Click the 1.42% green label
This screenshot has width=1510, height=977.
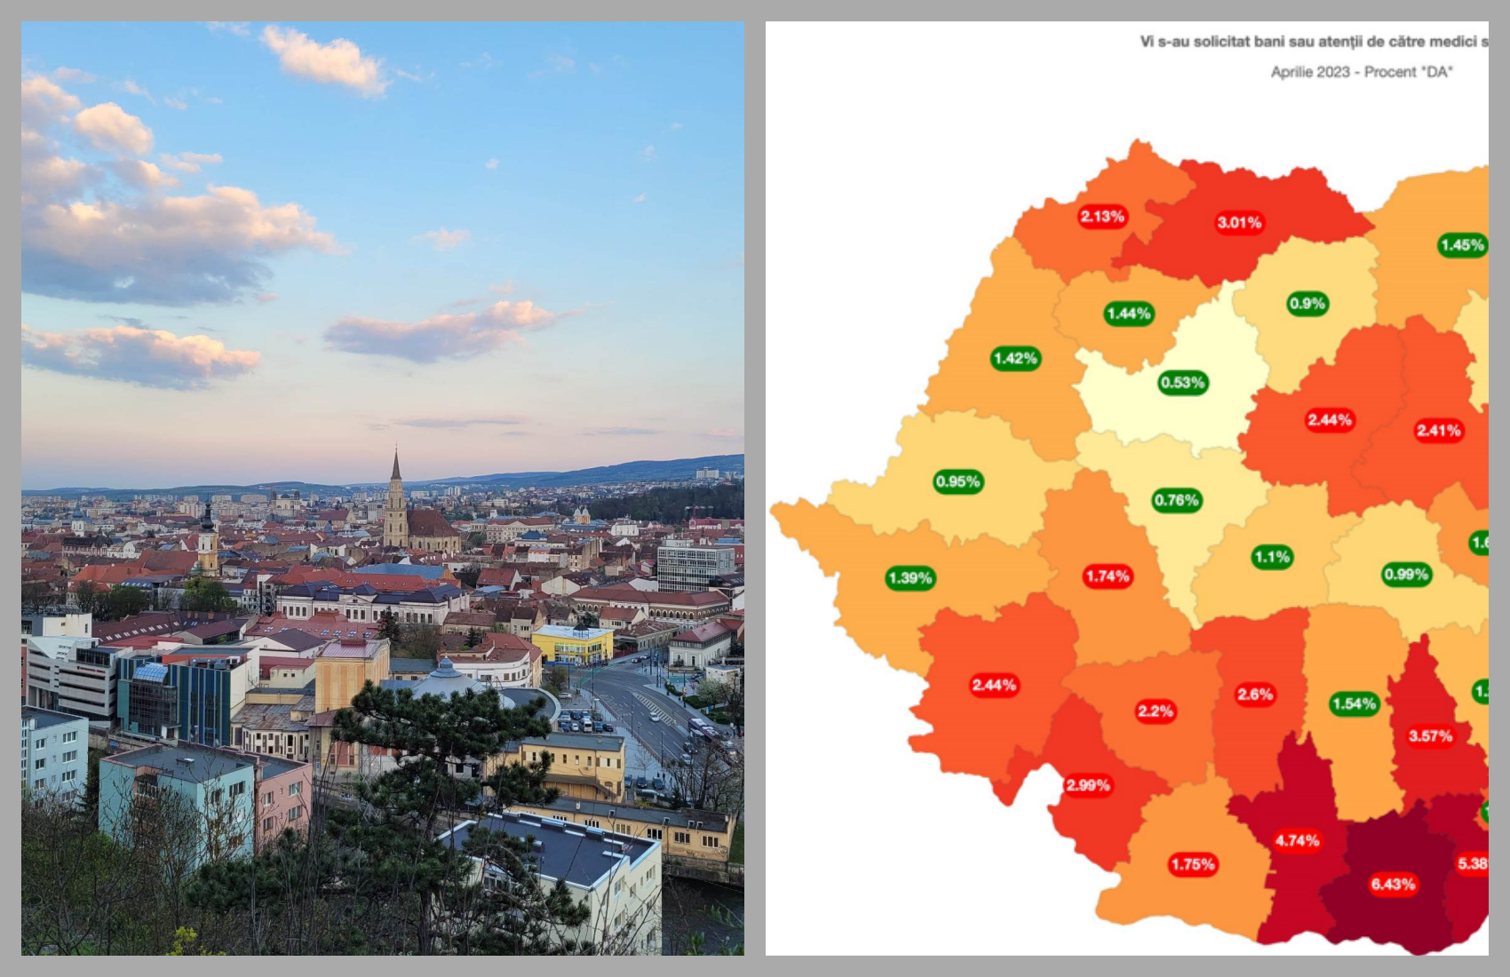(1015, 358)
